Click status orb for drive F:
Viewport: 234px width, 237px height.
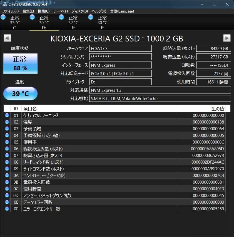pos(90,17)
